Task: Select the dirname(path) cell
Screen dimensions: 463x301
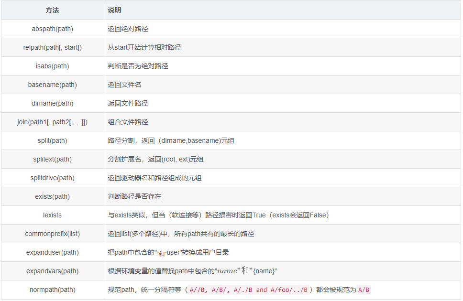Action: pos(52,103)
